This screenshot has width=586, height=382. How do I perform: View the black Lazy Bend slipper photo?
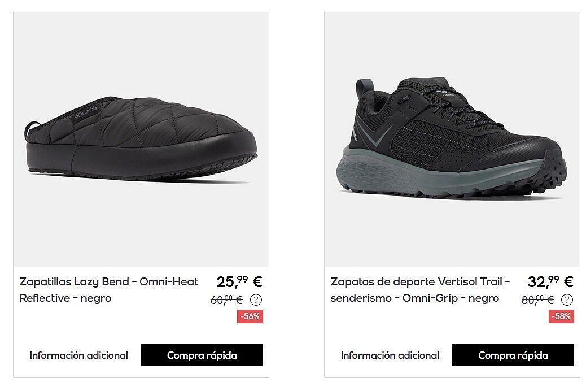pos(141,139)
